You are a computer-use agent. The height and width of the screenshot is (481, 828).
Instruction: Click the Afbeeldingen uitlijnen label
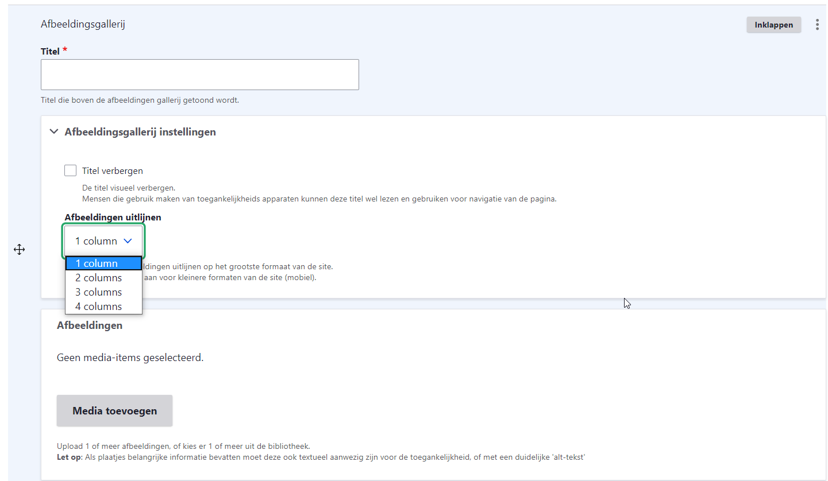[x=113, y=217]
